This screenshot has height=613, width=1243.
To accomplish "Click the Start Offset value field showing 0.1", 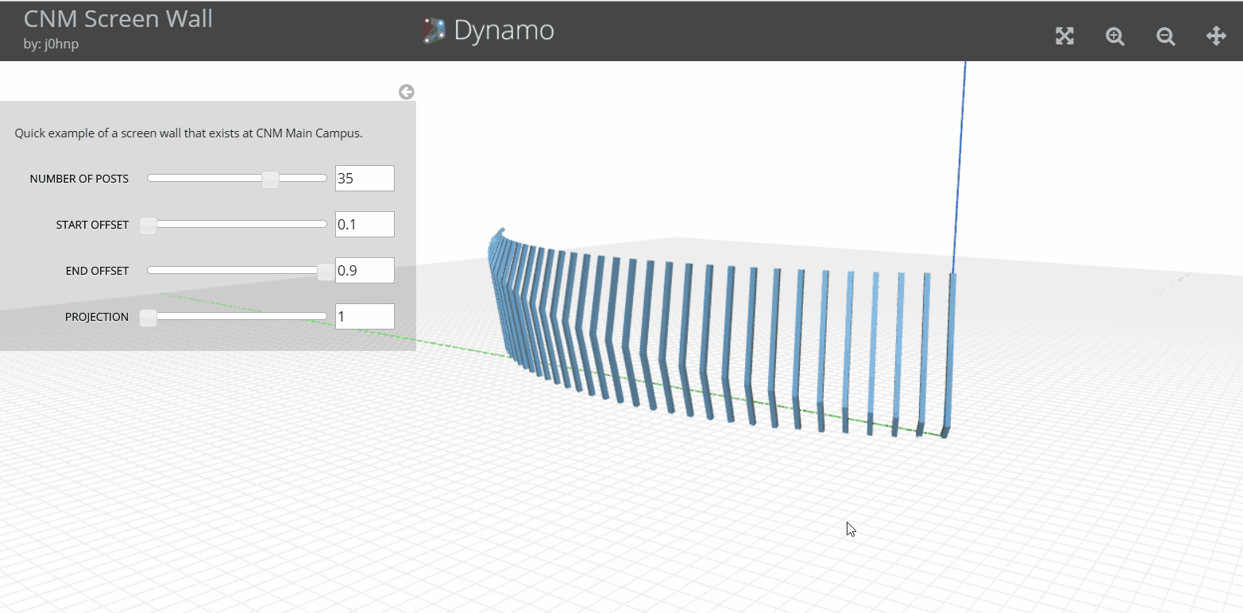I will (365, 225).
